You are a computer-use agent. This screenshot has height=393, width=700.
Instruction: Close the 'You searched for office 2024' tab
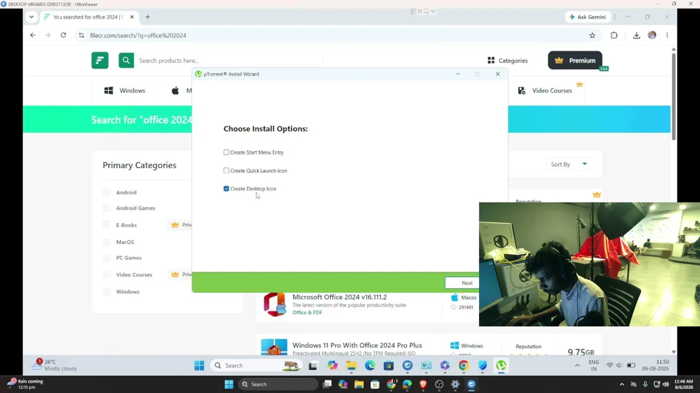[132, 17]
